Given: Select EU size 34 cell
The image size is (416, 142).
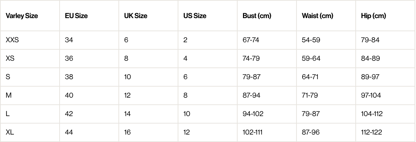Looking at the screenshot, I should click(69, 40).
